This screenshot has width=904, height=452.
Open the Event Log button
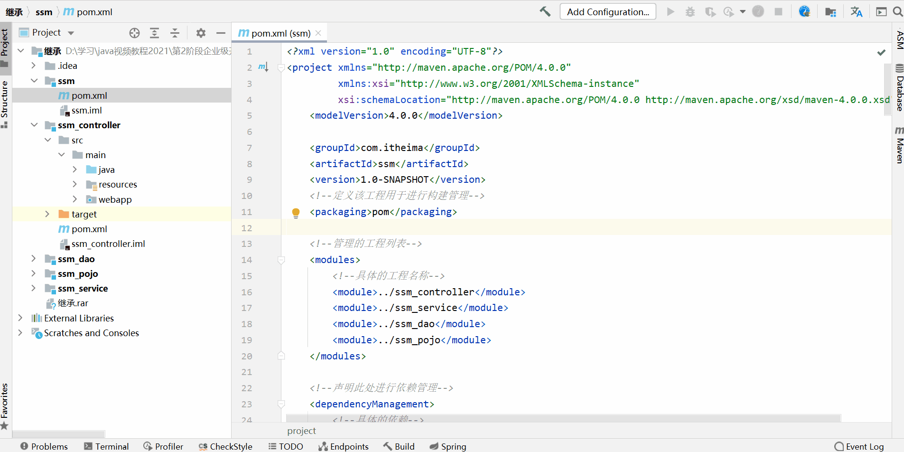click(859, 446)
